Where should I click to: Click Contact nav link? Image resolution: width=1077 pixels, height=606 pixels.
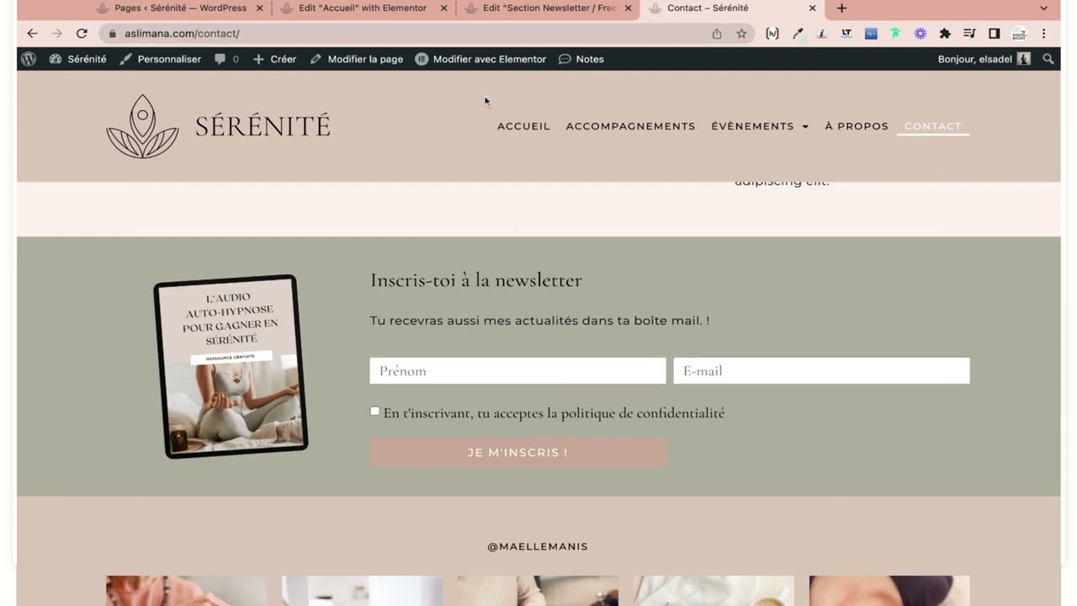pos(932,126)
